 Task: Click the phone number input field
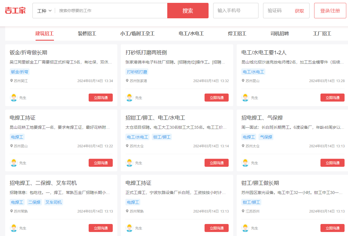235,11
